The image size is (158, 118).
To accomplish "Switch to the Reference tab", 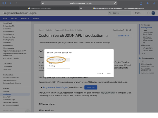I will pos(25,18).
